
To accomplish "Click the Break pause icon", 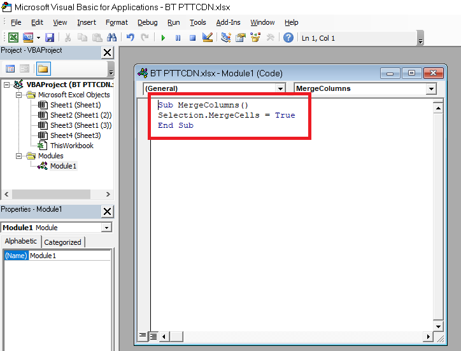I will click(x=178, y=38).
